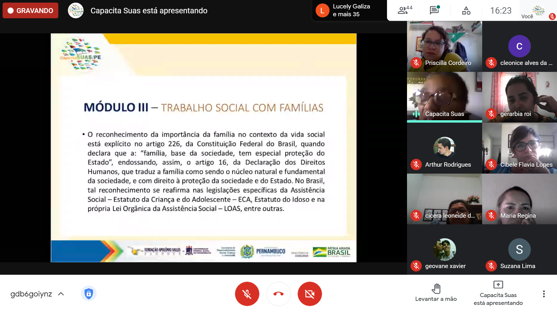Toggle camera off button
The image size is (557, 313).
pyautogui.click(x=310, y=294)
